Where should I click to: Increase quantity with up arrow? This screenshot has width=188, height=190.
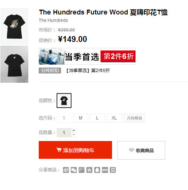pos(74,130)
